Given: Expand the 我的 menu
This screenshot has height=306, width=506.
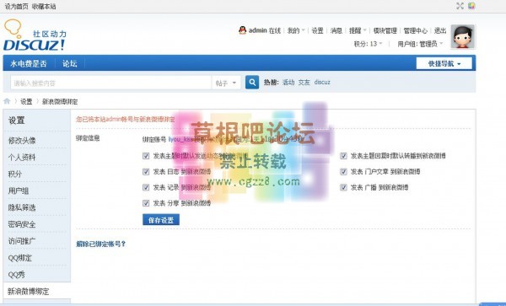Looking at the screenshot, I should 296,30.
